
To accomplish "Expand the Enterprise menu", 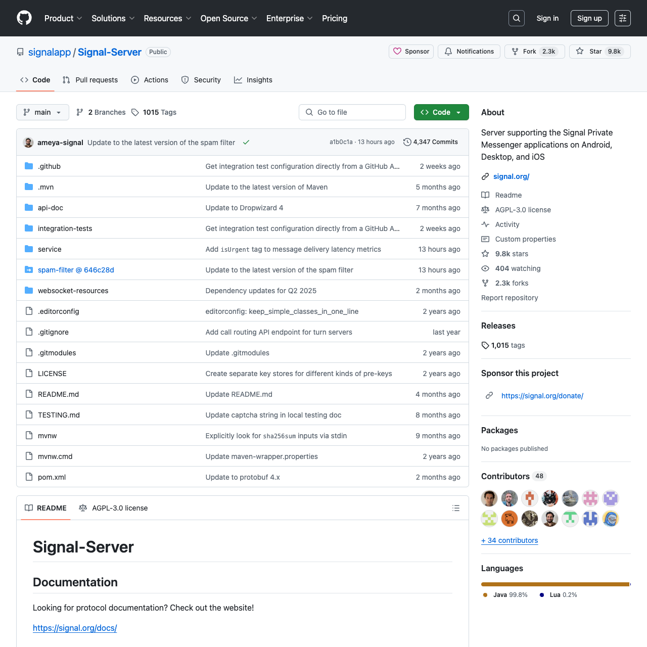I will coord(290,18).
